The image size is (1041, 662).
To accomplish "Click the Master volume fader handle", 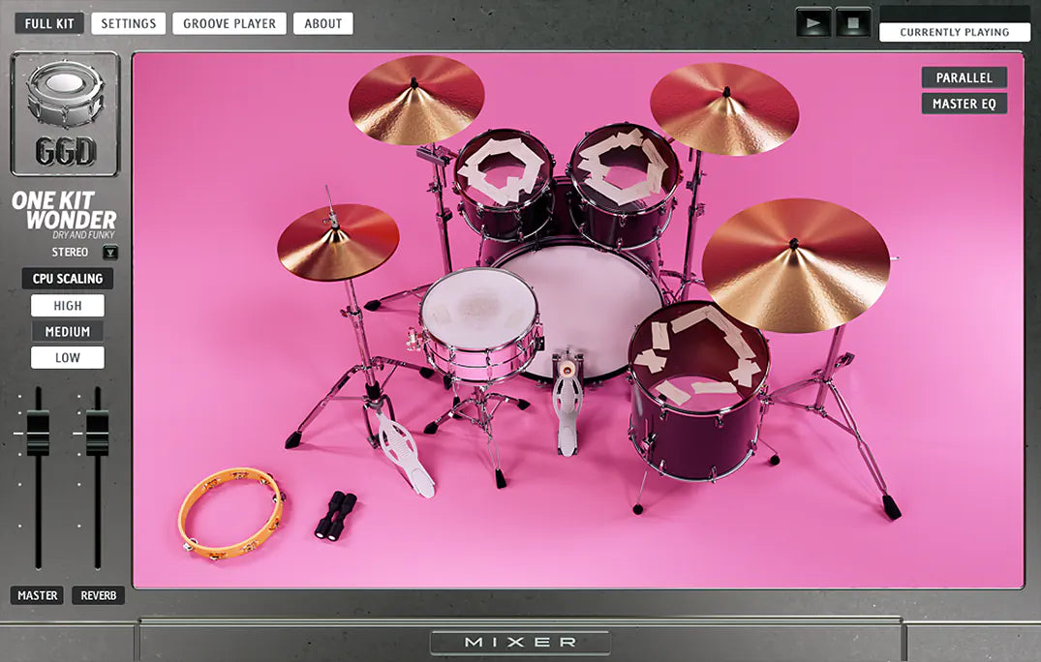I will click(x=38, y=433).
